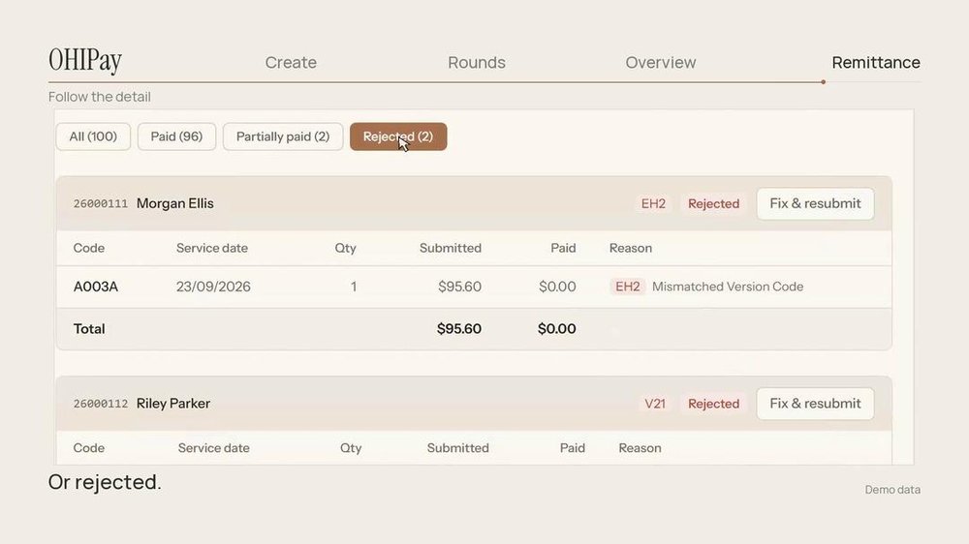This screenshot has height=544, width=969.
Task: Click total paid $0.00 in Total row
Action: [556, 329]
